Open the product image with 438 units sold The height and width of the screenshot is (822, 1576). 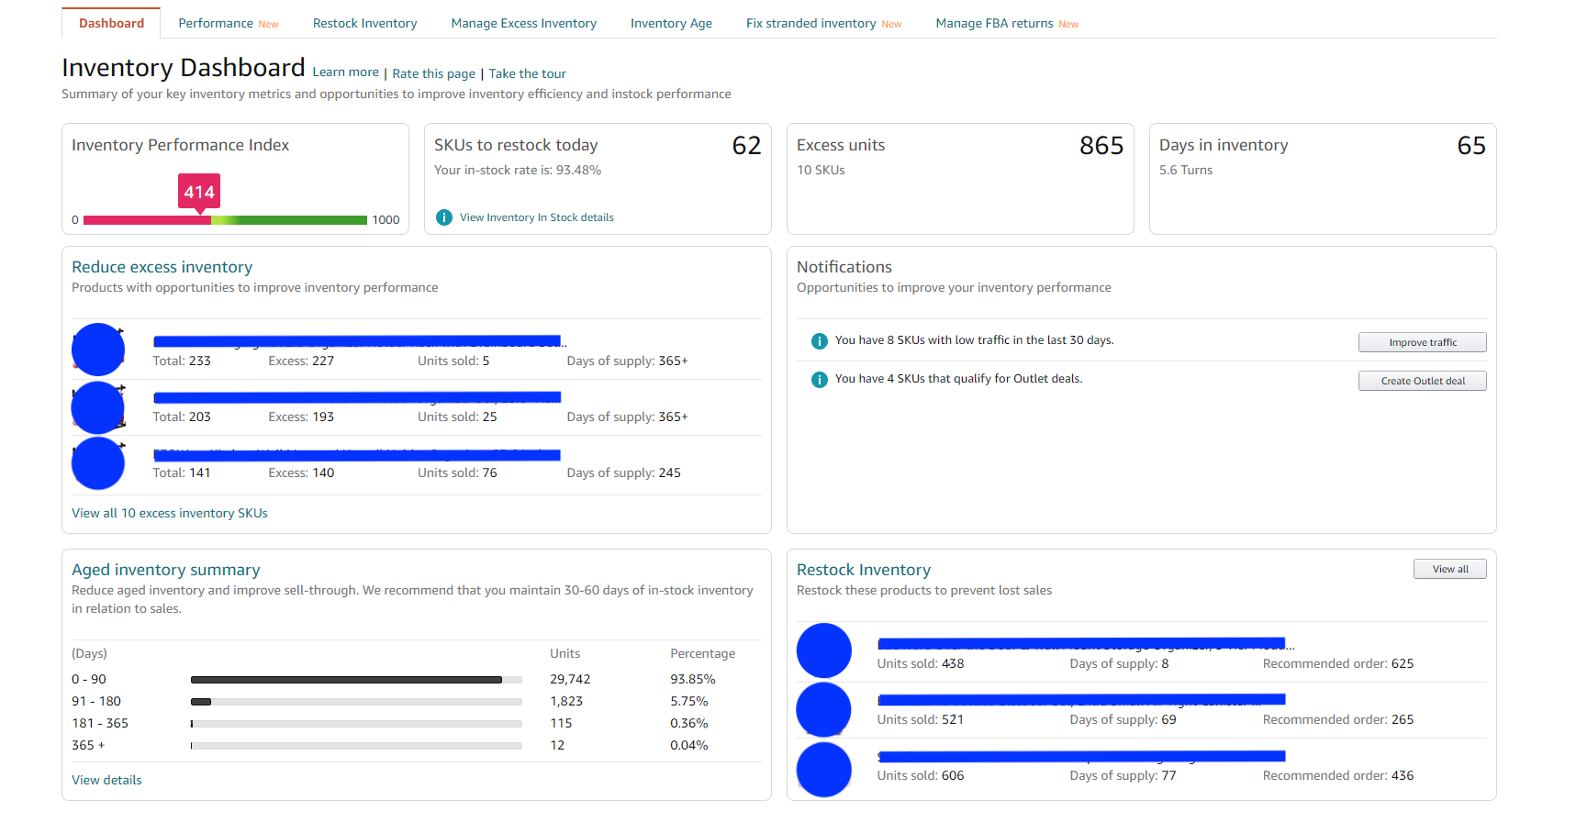[x=824, y=650]
